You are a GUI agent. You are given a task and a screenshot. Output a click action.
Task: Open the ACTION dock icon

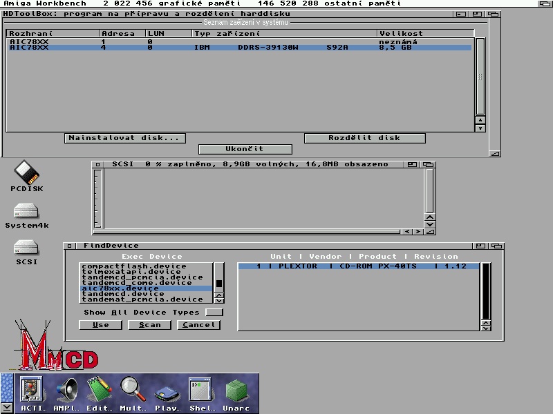[30, 393]
